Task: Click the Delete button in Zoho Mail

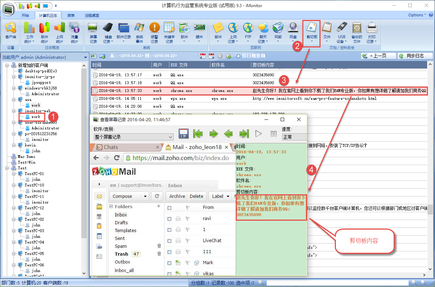Action: pyautogui.click(x=196, y=196)
